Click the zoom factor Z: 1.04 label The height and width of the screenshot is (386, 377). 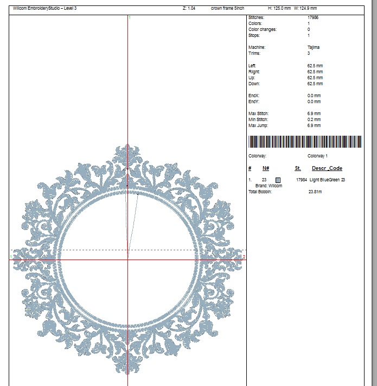(x=190, y=9)
